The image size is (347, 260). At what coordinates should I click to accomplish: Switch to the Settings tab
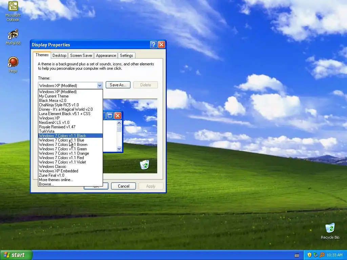tap(126, 56)
